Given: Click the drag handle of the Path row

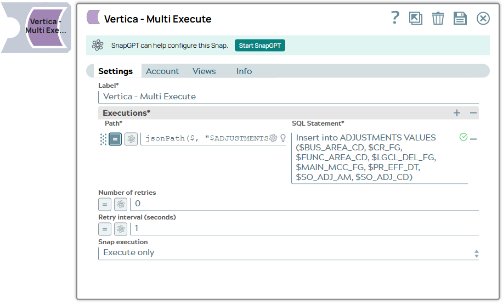Looking at the screenshot, I should 103,139.
